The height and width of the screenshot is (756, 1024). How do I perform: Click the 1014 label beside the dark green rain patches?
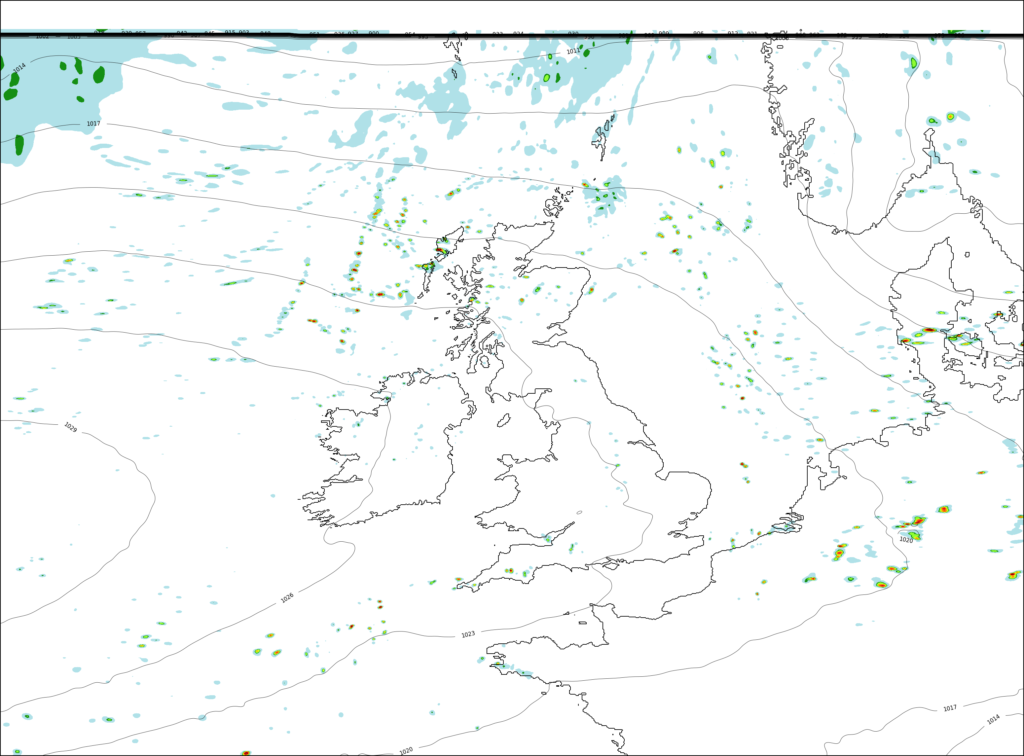coord(19,68)
